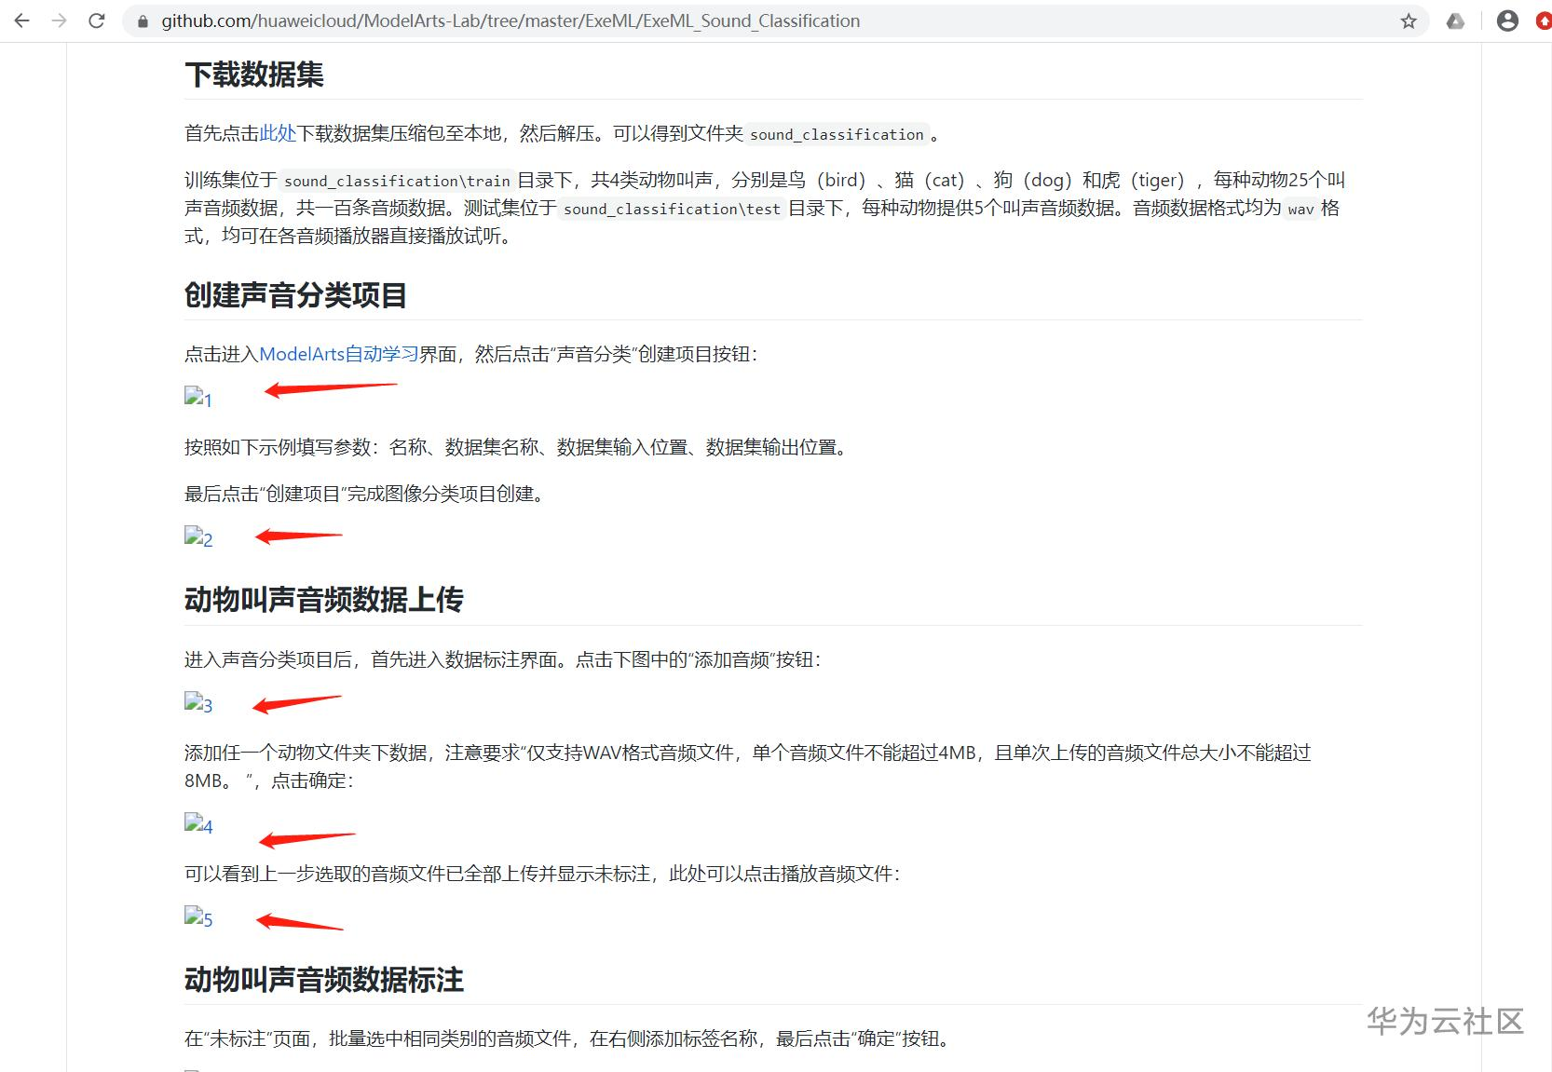The height and width of the screenshot is (1072, 1552).
Task: Go forward in browser history
Action: [x=60, y=20]
